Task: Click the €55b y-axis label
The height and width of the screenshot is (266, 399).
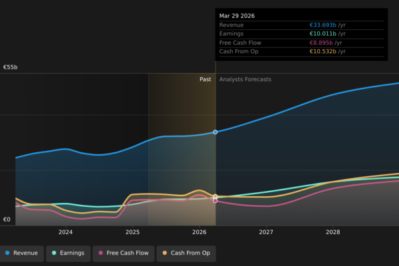Action: pos(10,67)
